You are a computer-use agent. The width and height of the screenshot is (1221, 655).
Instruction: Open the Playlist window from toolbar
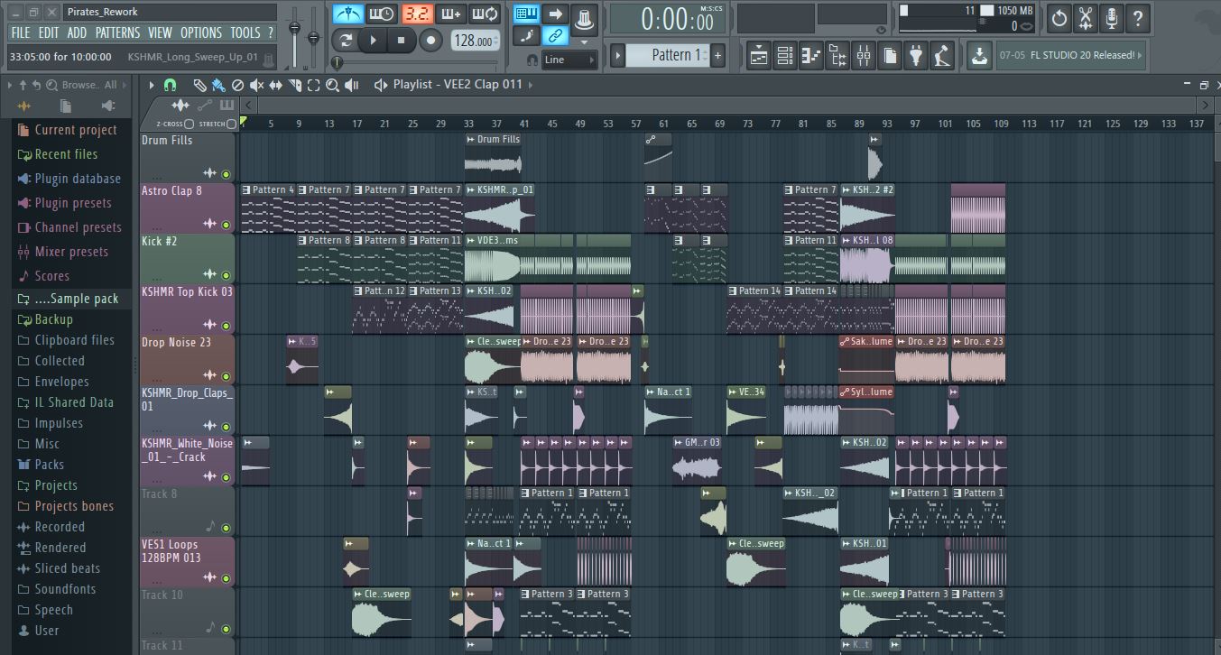(x=759, y=56)
